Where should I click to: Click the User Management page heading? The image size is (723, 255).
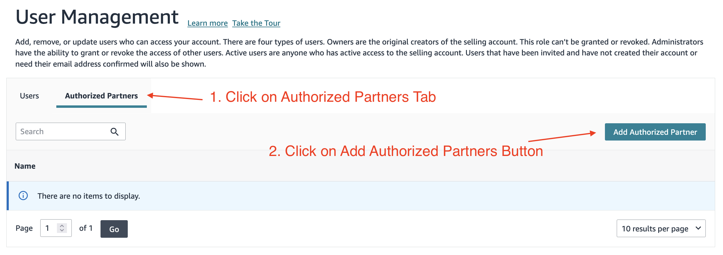coord(97,17)
